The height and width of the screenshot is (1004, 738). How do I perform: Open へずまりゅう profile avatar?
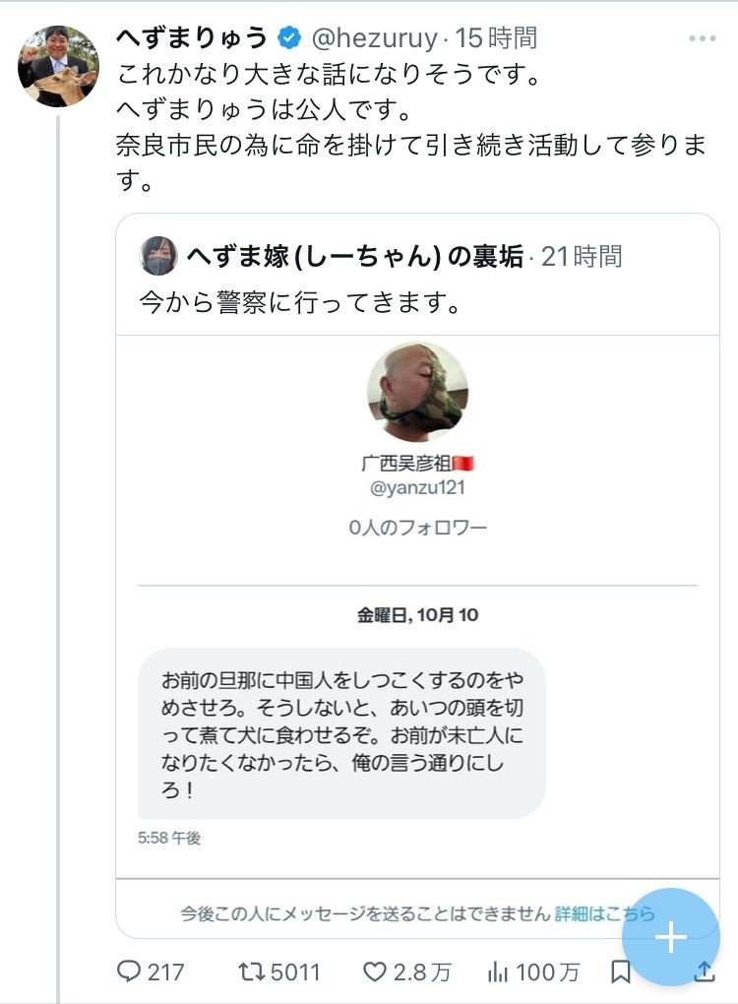tap(59, 66)
